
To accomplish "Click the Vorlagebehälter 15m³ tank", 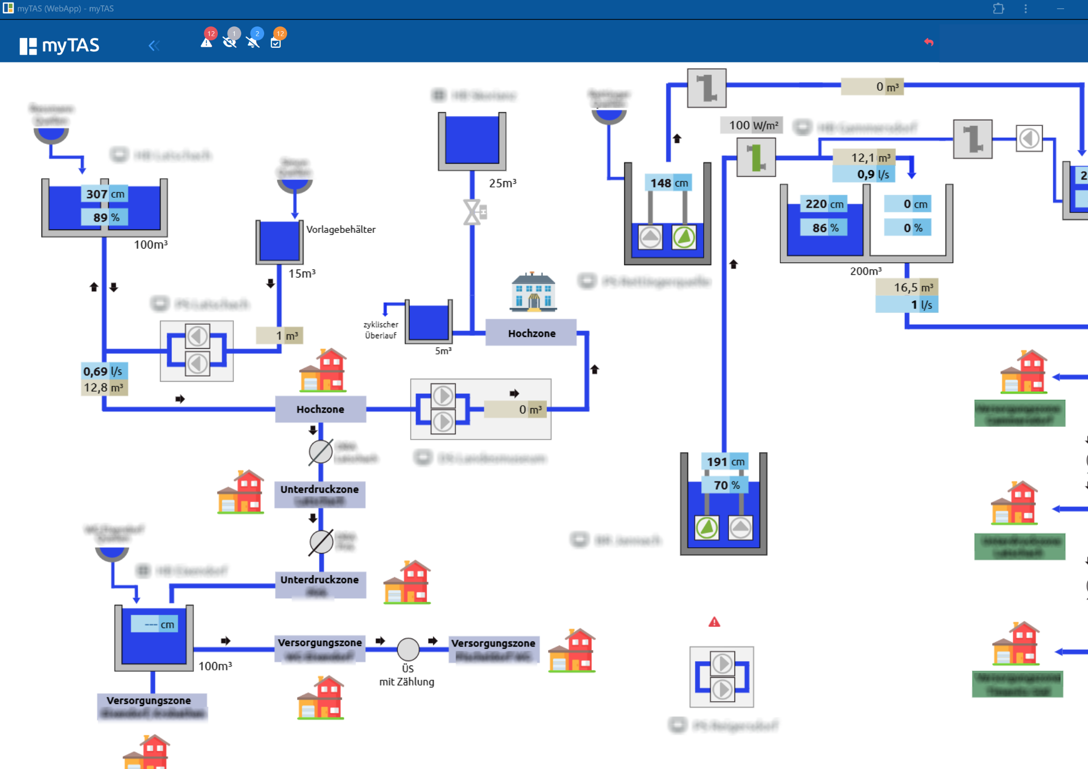I will [x=279, y=241].
